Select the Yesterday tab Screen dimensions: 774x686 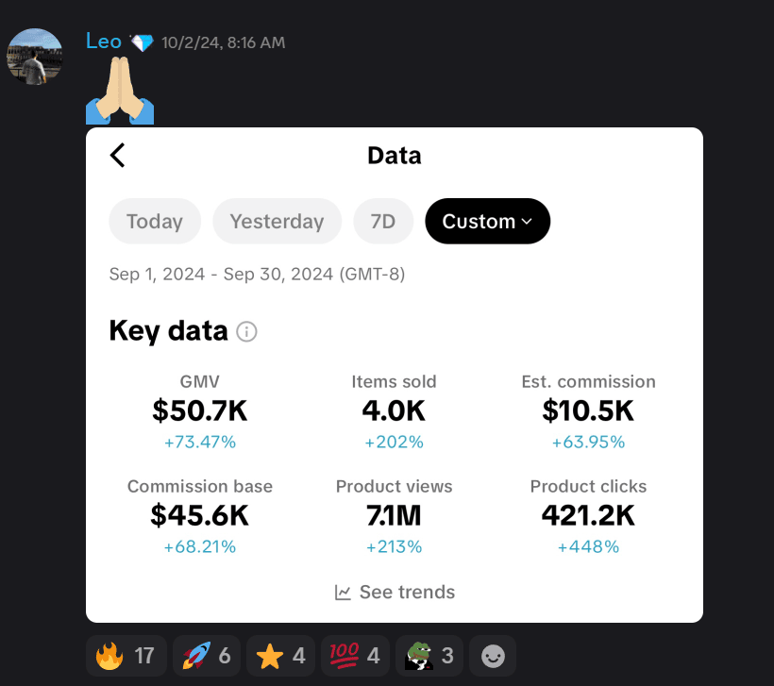coord(277,222)
